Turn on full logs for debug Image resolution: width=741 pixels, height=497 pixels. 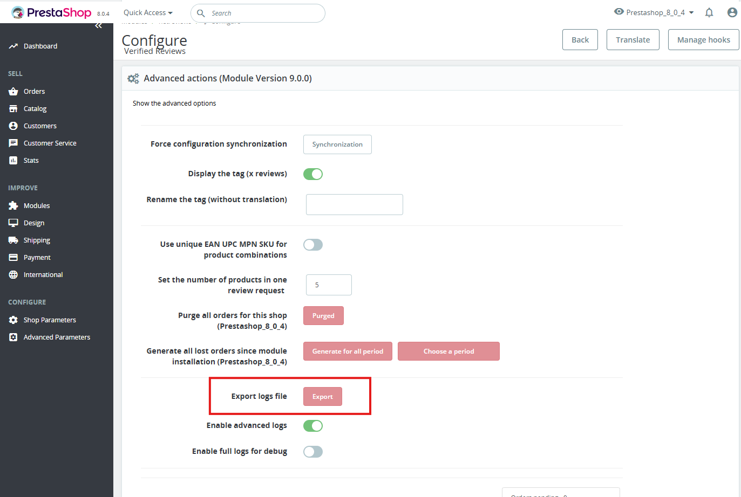coord(313,452)
